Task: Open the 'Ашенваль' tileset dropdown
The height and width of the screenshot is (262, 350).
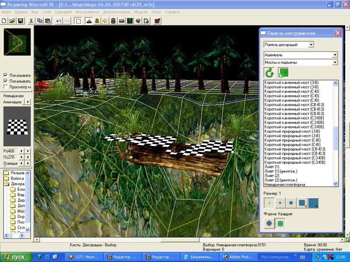Action: pos(335,55)
